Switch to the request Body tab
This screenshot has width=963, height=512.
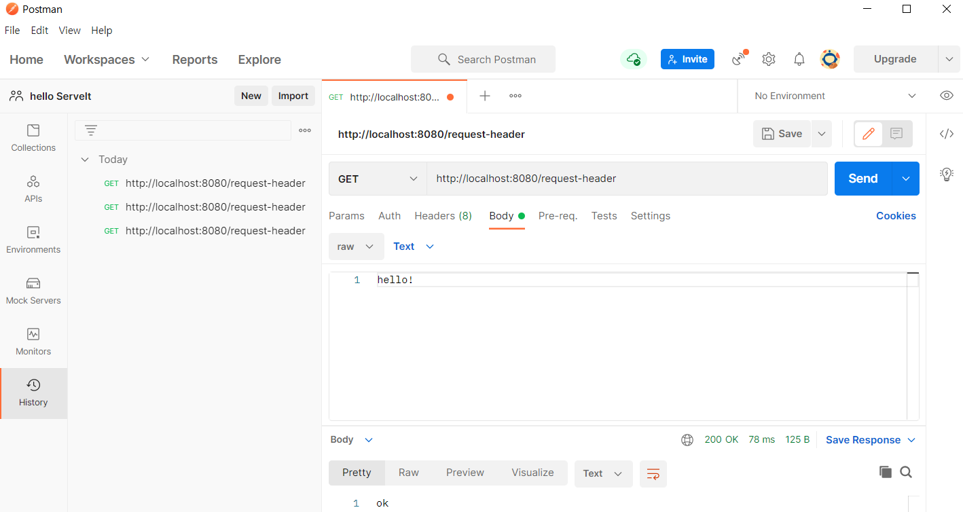507,216
